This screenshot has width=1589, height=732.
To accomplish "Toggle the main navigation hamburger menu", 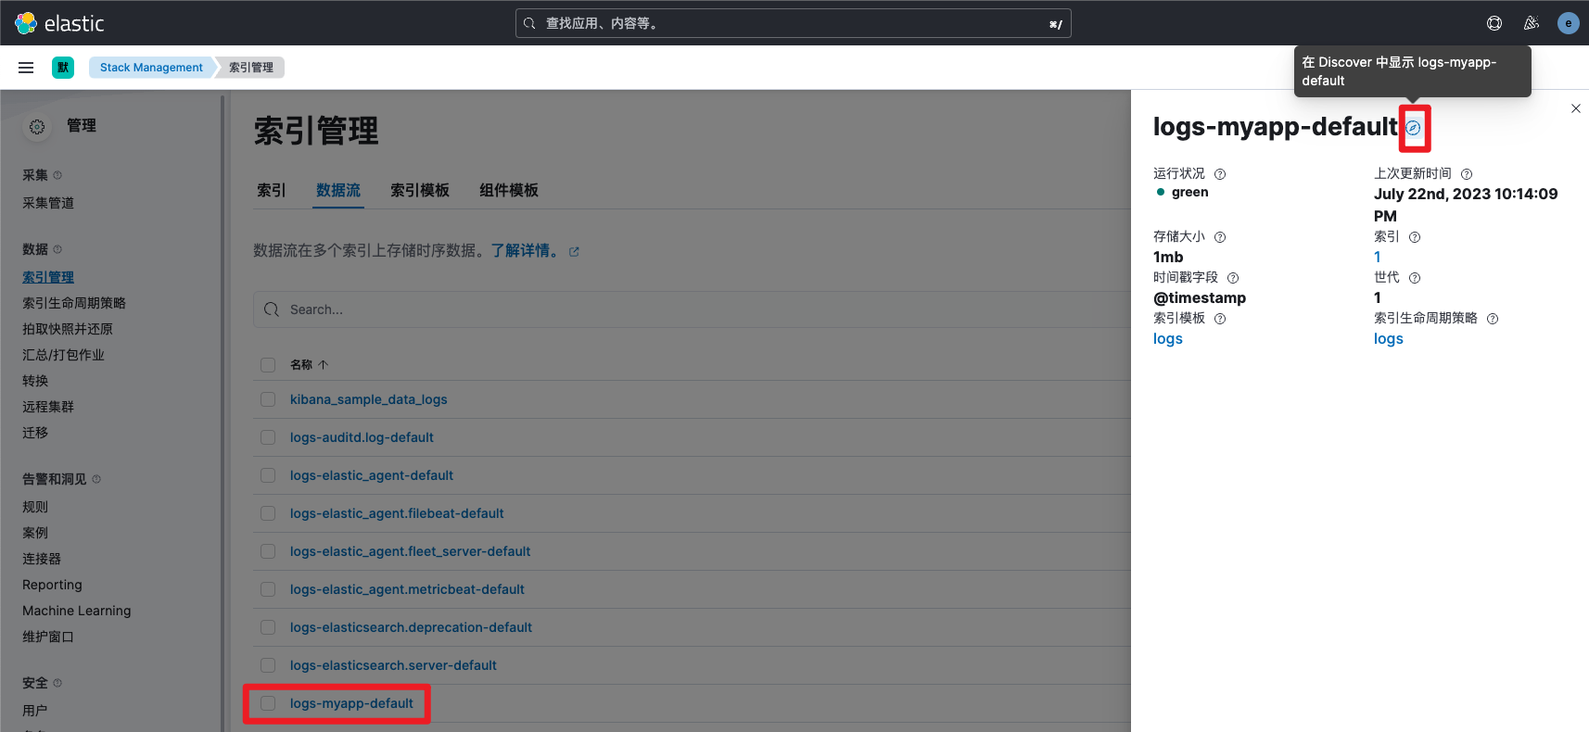I will point(26,68).
